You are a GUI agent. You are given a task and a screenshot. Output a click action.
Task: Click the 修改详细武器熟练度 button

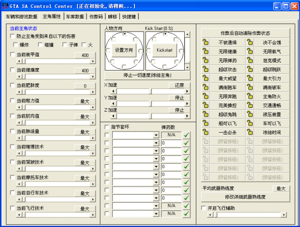pyautogui.click(x=245, y=197)
